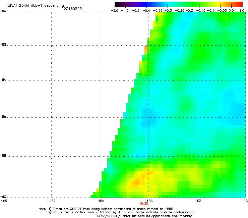
Task: Click latitude label -58
Action: tap(3, 156)
